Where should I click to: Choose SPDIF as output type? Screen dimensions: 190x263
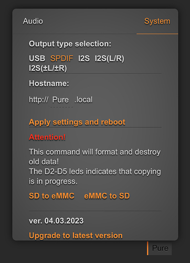pyautogui.click(x=62, y=58)
